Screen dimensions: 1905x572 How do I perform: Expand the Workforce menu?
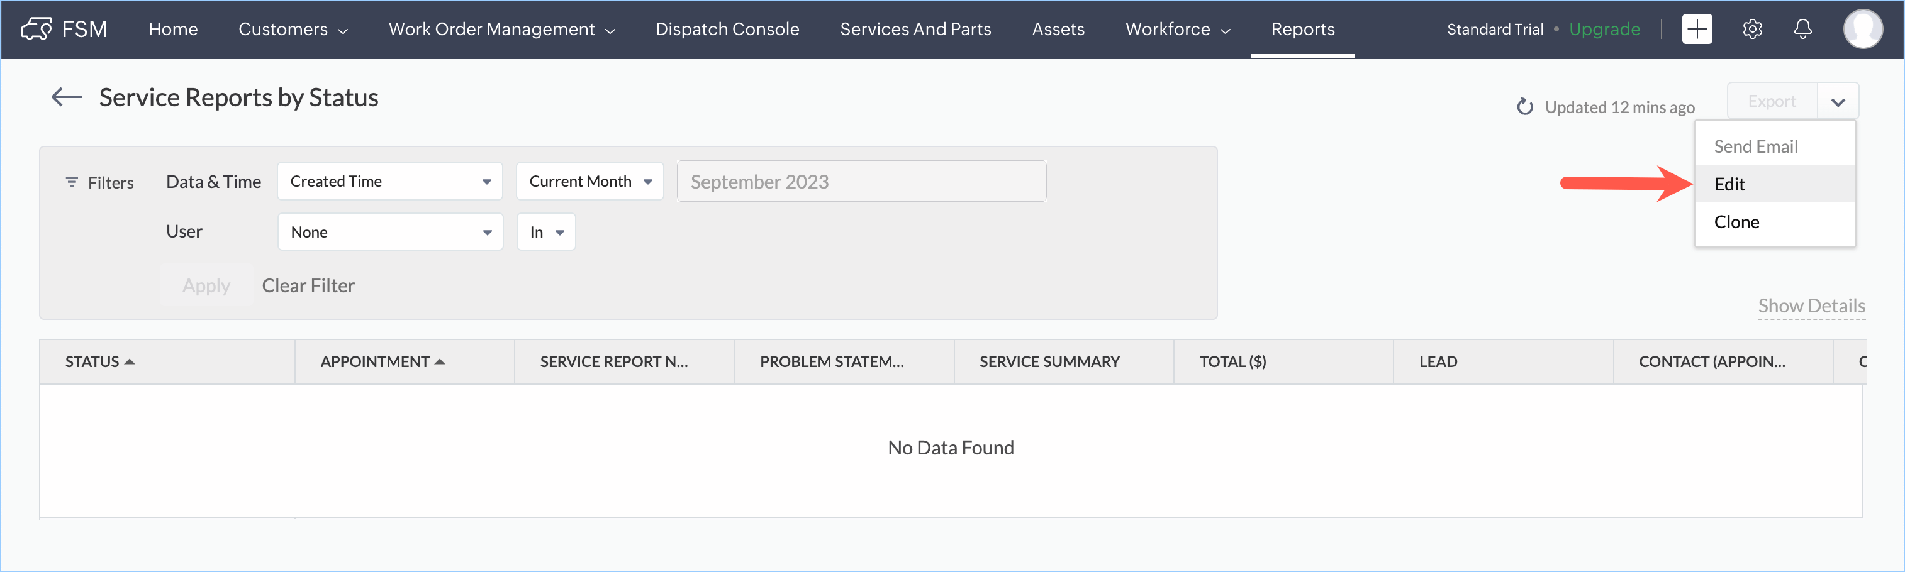pos(1177,29)
